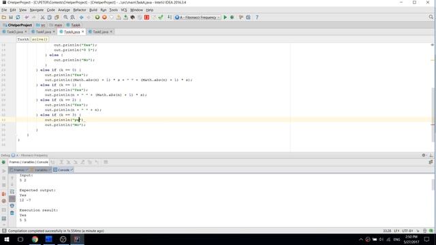Click Clear All trash icon in console
This screenshot has width=436, height=245.
click(x=12, y=213)
